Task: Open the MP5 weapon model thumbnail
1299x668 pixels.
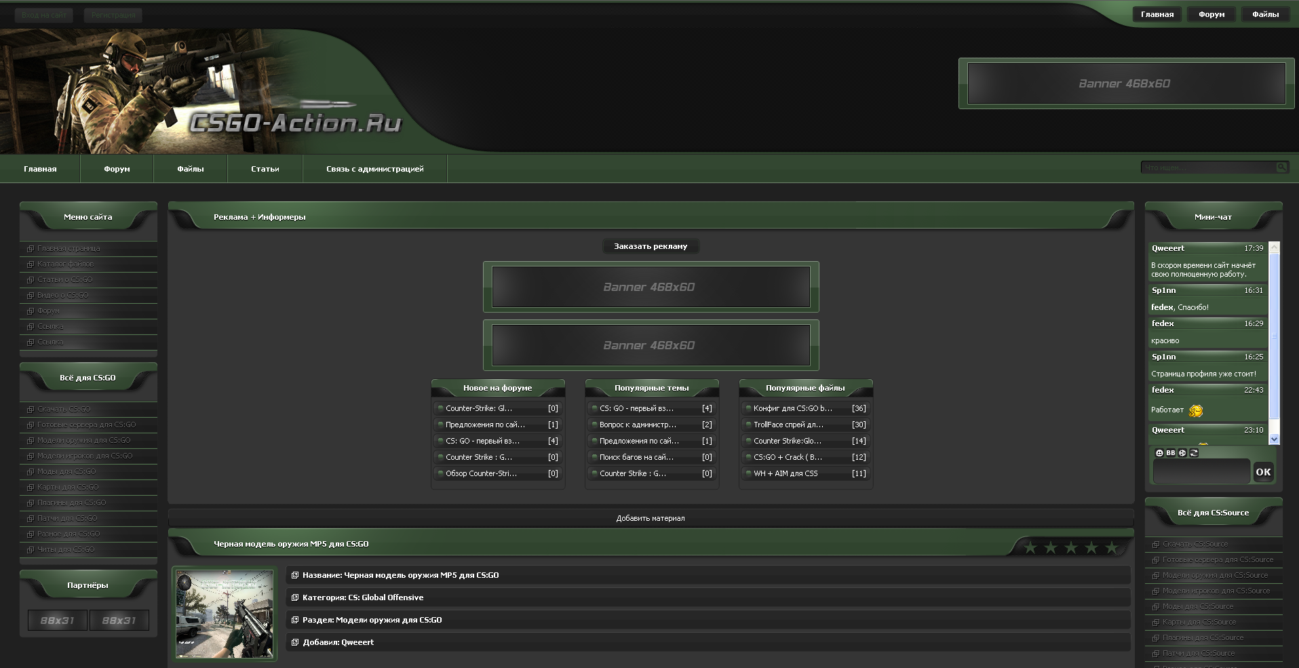Action: [225, 613]
